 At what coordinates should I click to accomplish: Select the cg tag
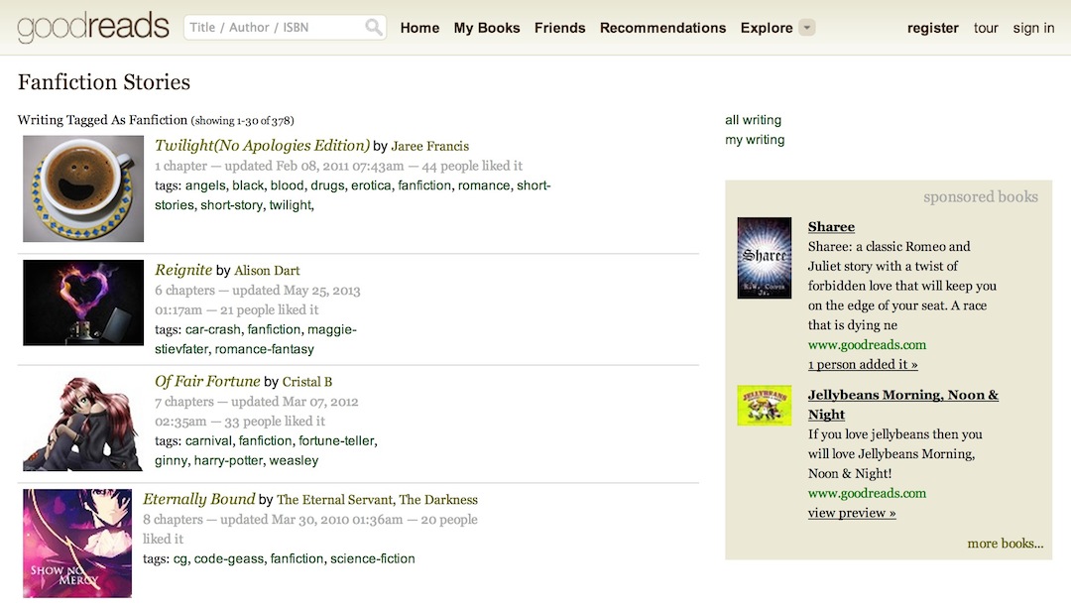coord(179,559)
